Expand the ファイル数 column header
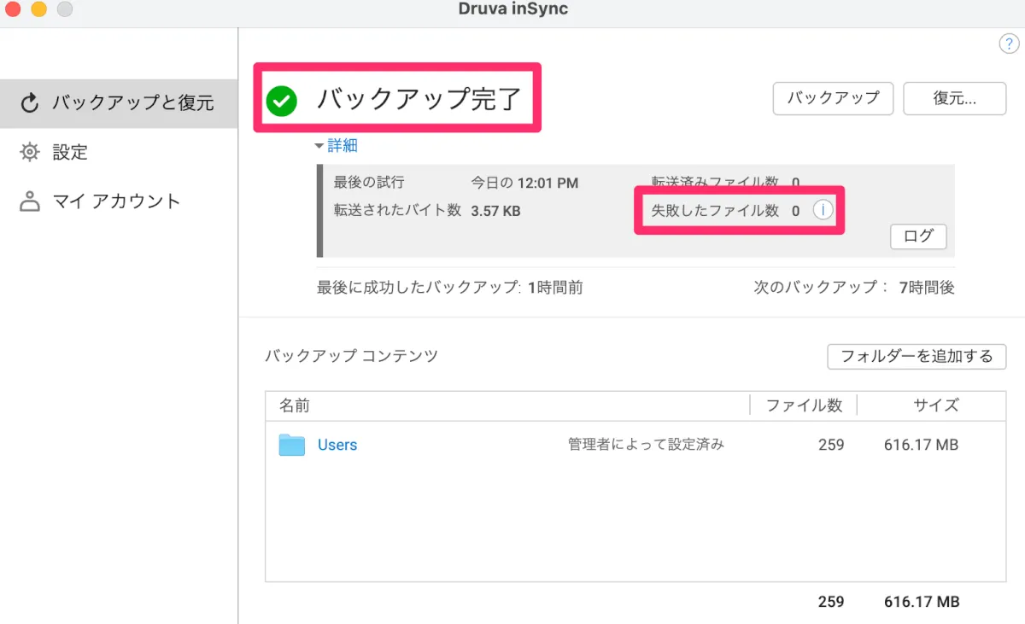Image resolution: width=1025 pixels, height=624 pixels. tap(803, 405)
